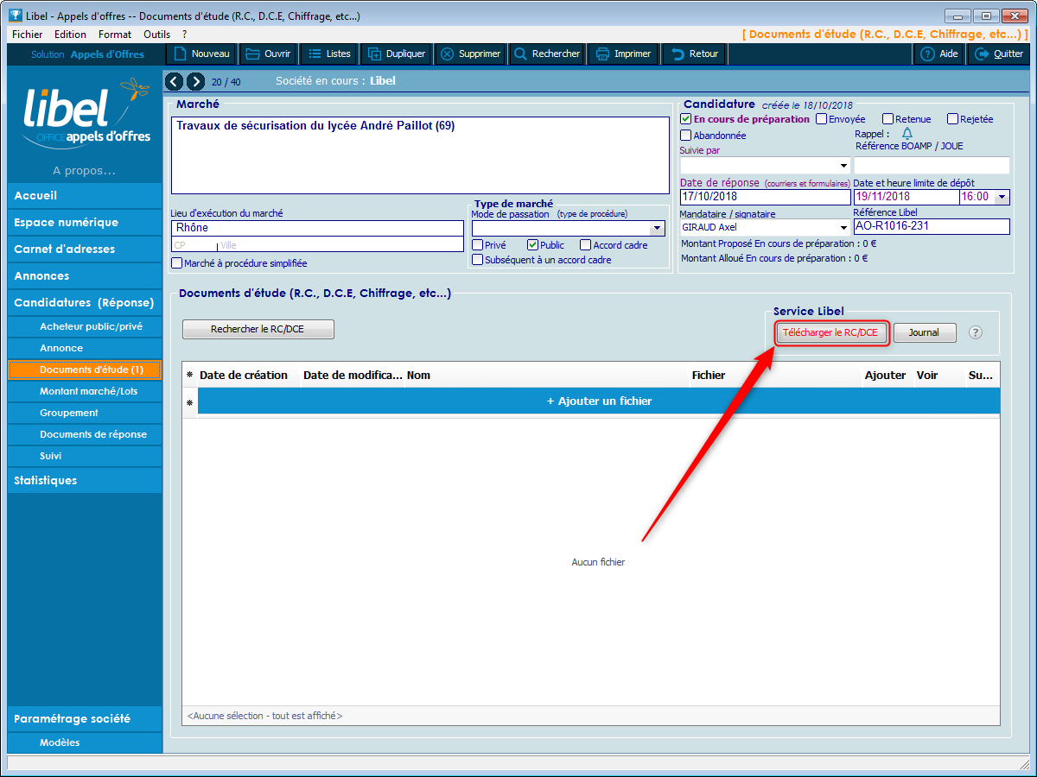Click the Imprimer printer icon
The height and width of the screenshot is (777, 1037).
(602, 54)
